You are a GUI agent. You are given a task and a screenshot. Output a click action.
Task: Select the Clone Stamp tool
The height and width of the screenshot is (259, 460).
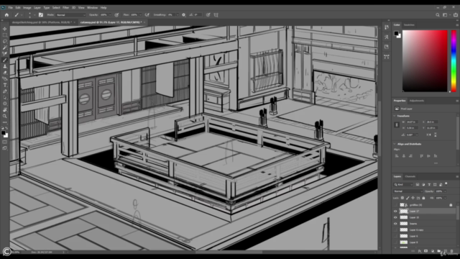click(5, 66)
